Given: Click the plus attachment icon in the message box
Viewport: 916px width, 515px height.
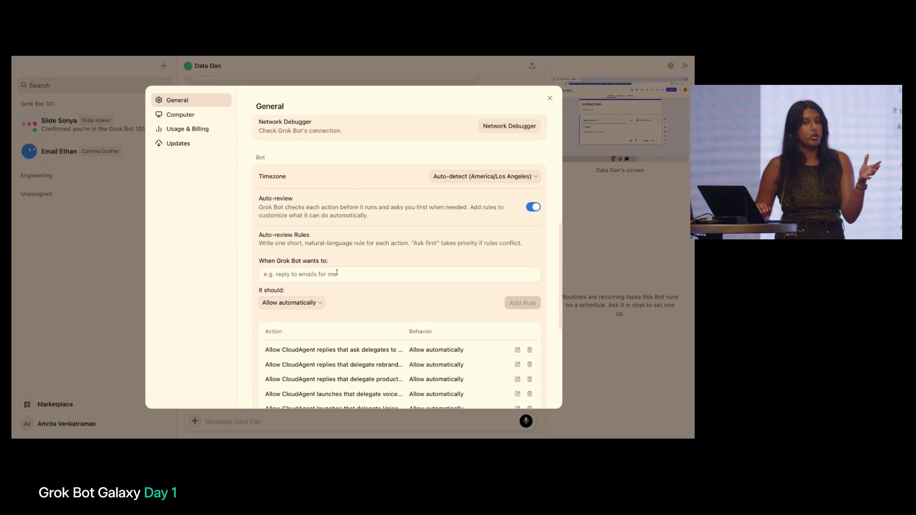Looking at the screenshot, I should coord(195,421).
